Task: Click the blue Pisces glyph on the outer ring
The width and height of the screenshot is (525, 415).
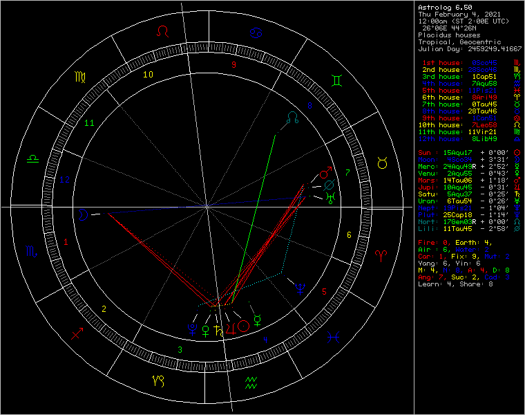Action: [334, 337]
